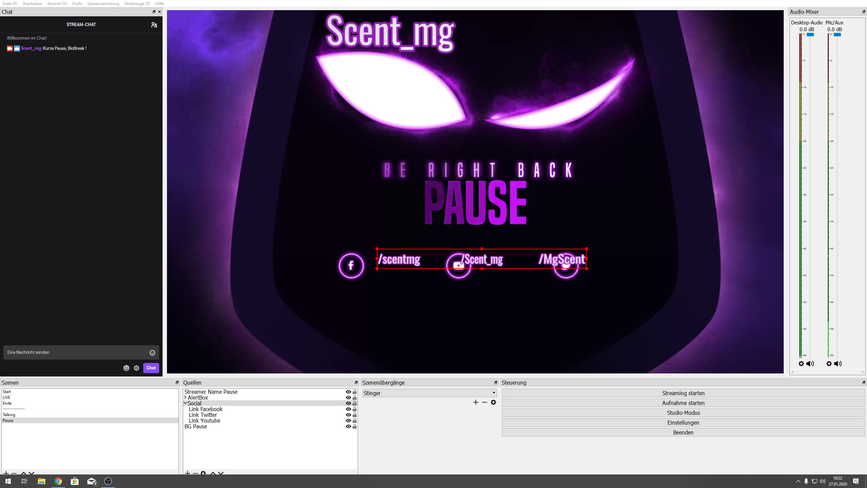The image size is (867, 488).
Task: Adjust Desktop-Audio volume slider handle
Action: [x=810, y=35]
